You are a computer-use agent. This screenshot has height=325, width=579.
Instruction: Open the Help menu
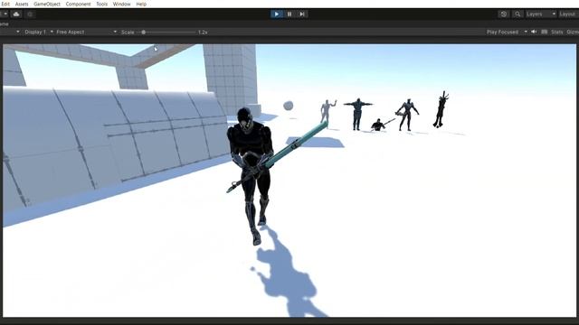[x=141, y=4]
